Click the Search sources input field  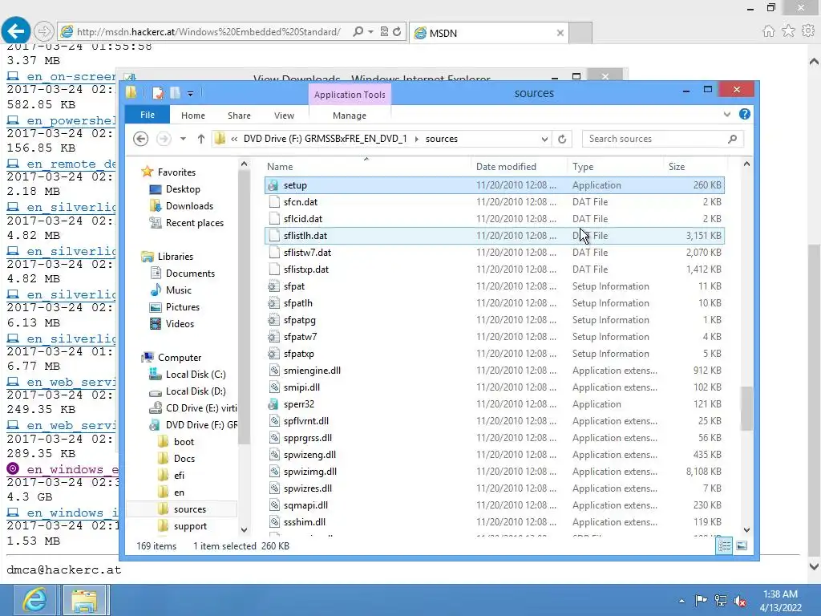pyautogui.click(x=654, y=139)
